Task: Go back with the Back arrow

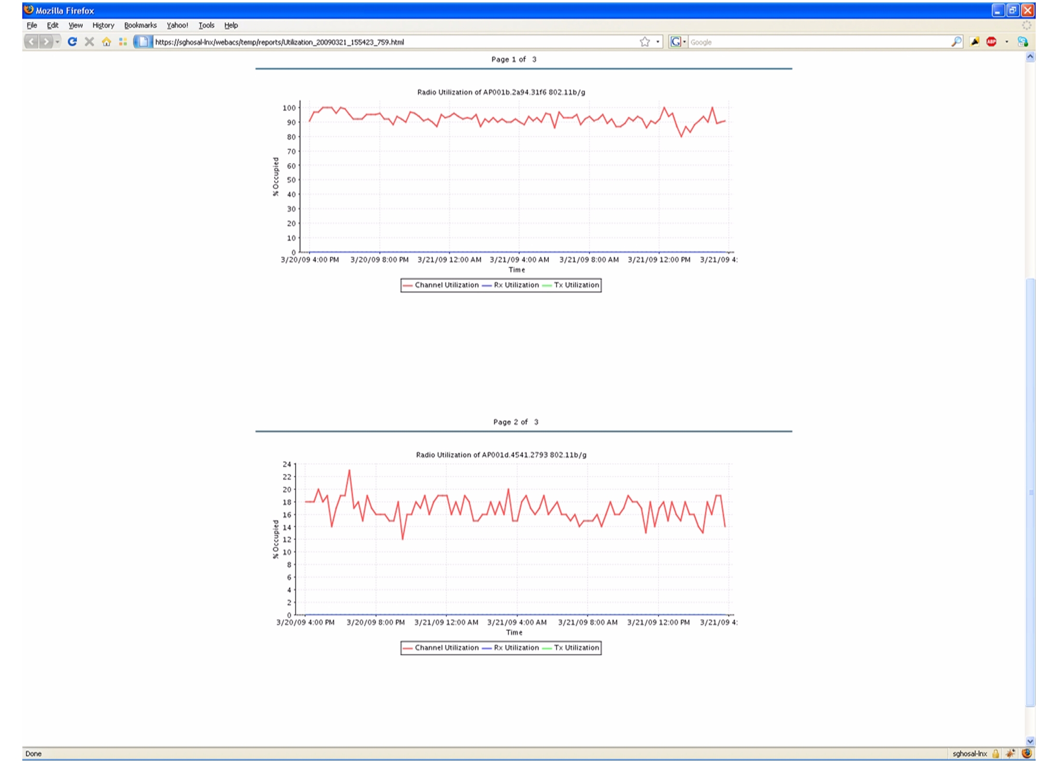Action: pos(31,42)
